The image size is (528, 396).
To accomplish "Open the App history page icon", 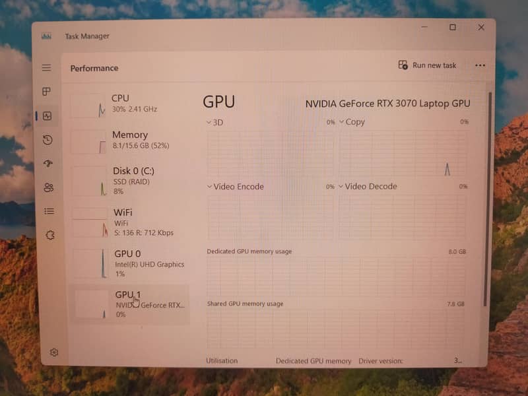I will (x=48, y=140).
